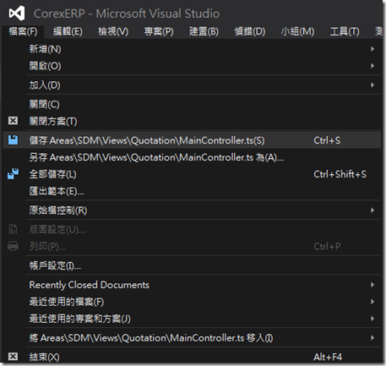Expand the 新增(N) submenu arrow
Screen dimensions: 386x366
(372, 49)
